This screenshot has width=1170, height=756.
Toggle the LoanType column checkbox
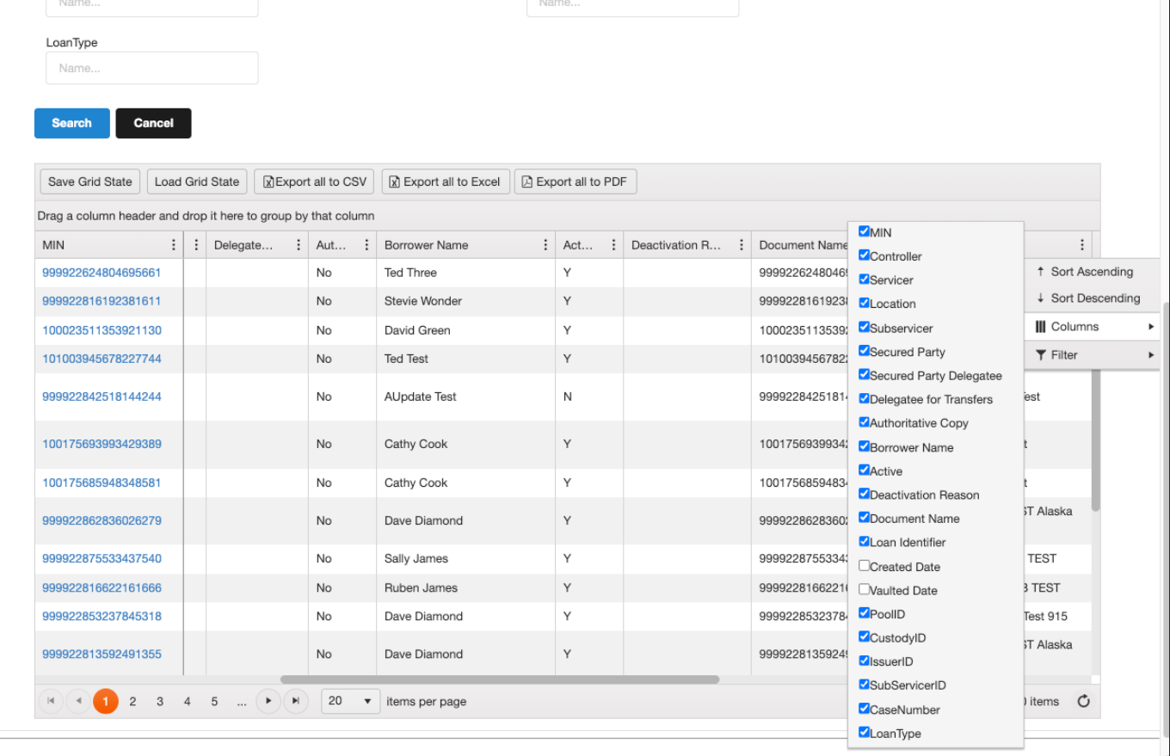(x=865, y=733)
